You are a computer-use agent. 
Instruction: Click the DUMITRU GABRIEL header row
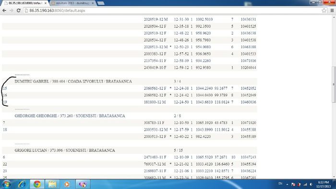tap(130, 81)
